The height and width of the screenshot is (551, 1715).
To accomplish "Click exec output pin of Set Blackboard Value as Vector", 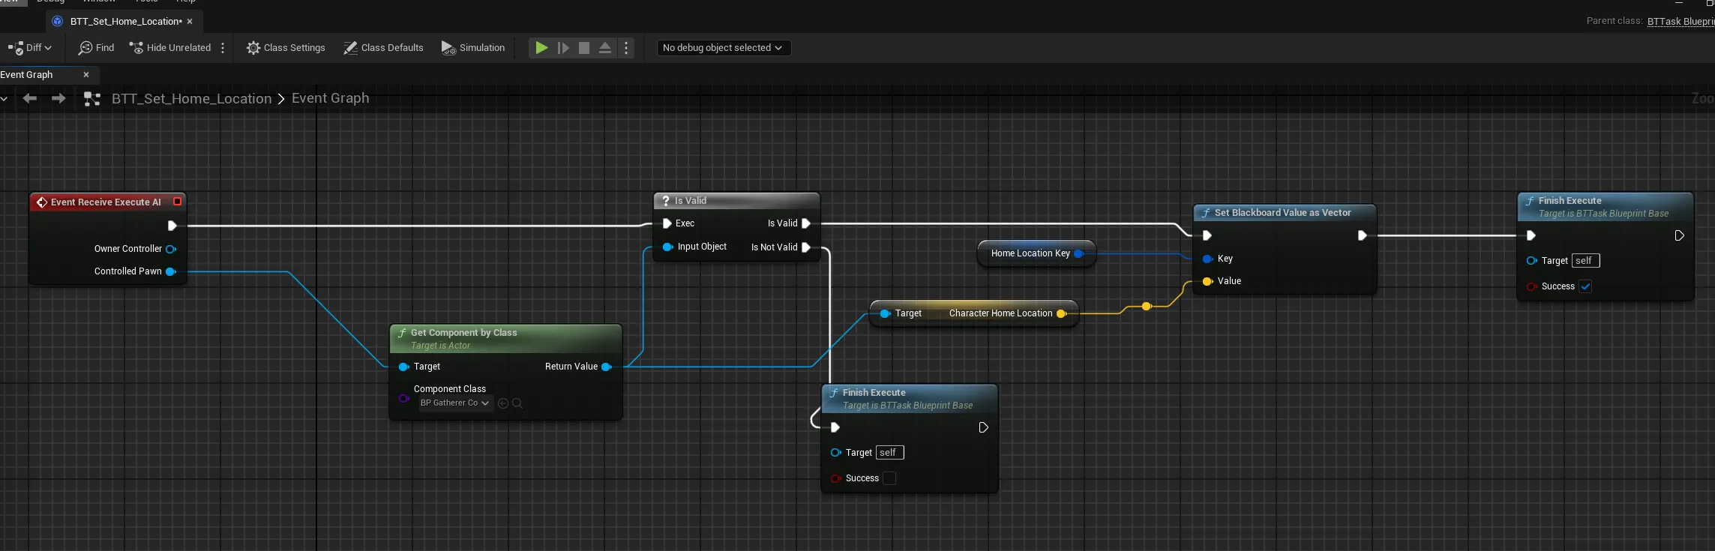I will (x=1363, y=235).
